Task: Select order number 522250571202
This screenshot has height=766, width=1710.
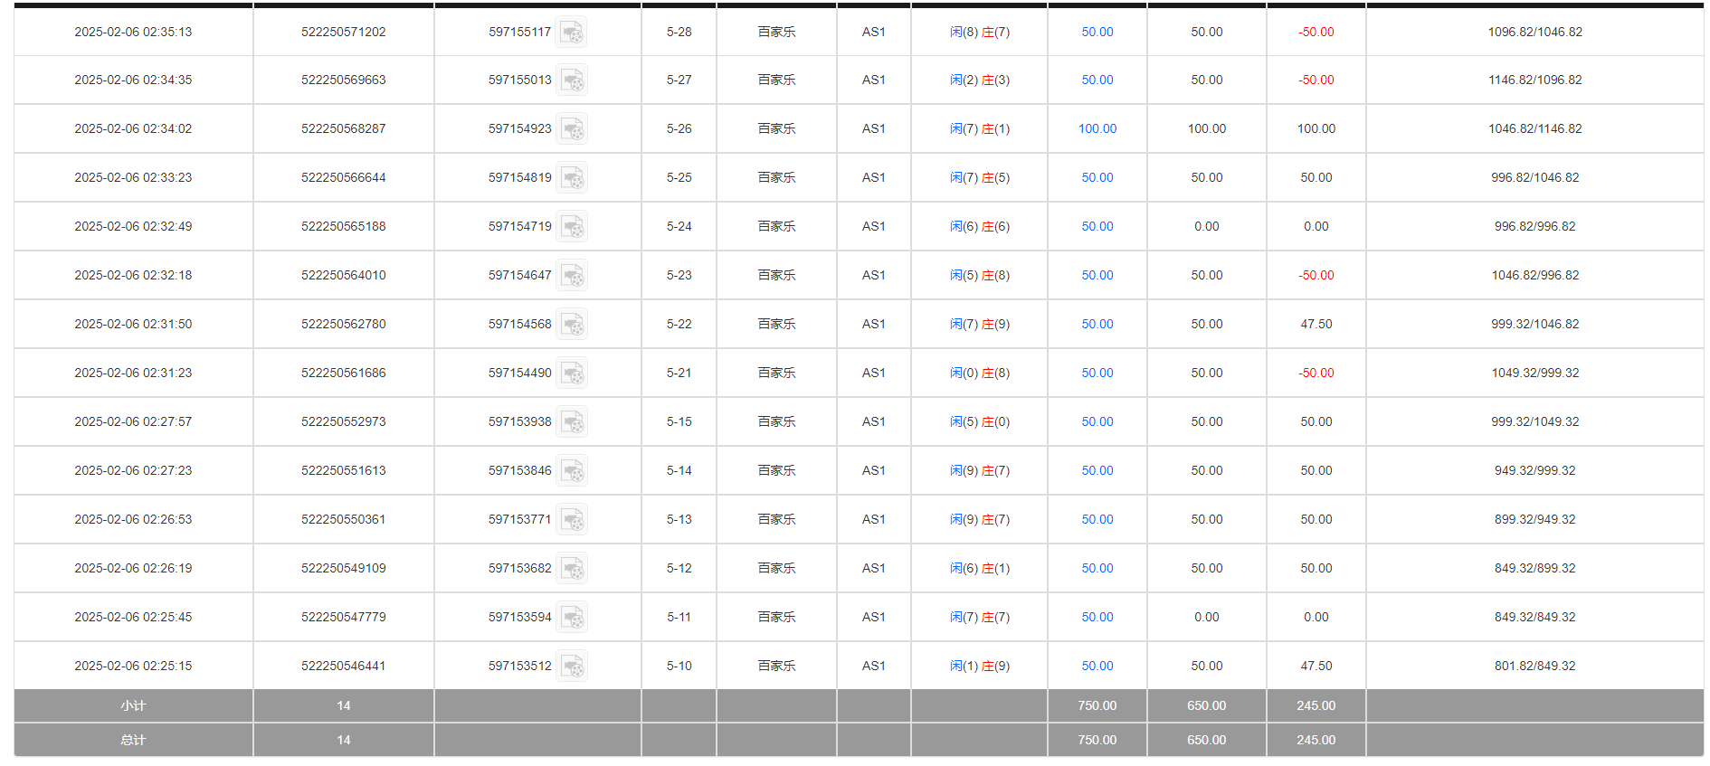Action: click(x=343, y=32)
